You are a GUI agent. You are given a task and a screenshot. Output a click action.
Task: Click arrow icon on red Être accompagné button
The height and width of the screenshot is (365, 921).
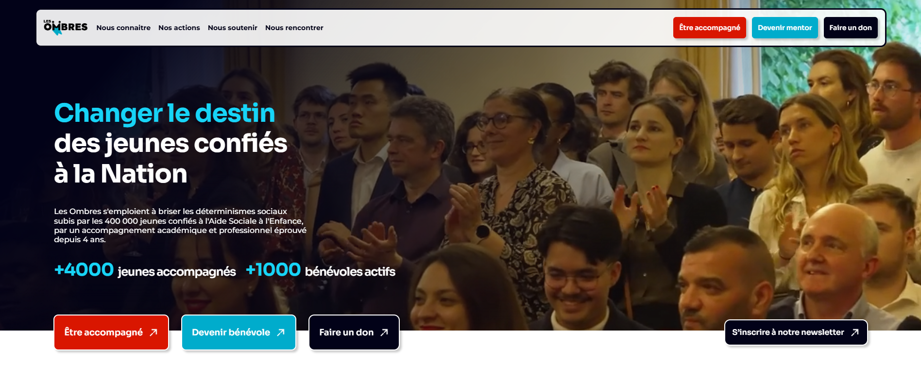(153, 332)
